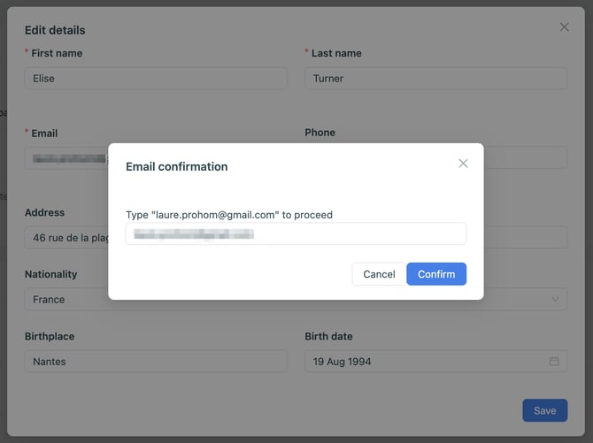Click the First name field containing Elise
Viewport: 593px width, 443px height.
(156, 79)
